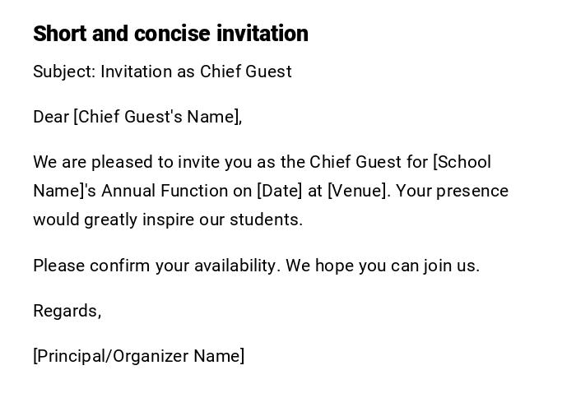Click the '[School' placeholder text
The width and height of the screenshot is (576, 407).
click(x=462, y=162)
